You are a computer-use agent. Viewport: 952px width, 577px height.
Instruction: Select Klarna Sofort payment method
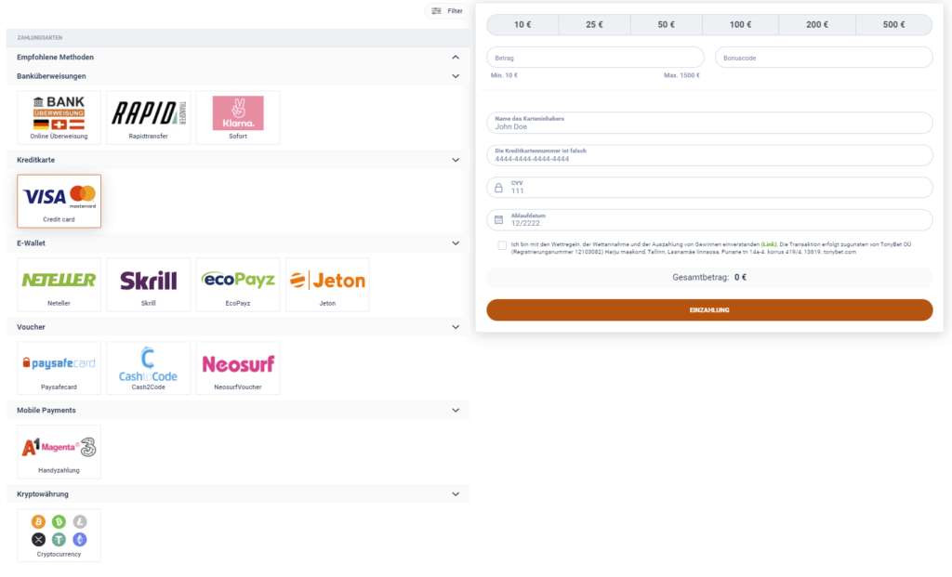(238, 118)
